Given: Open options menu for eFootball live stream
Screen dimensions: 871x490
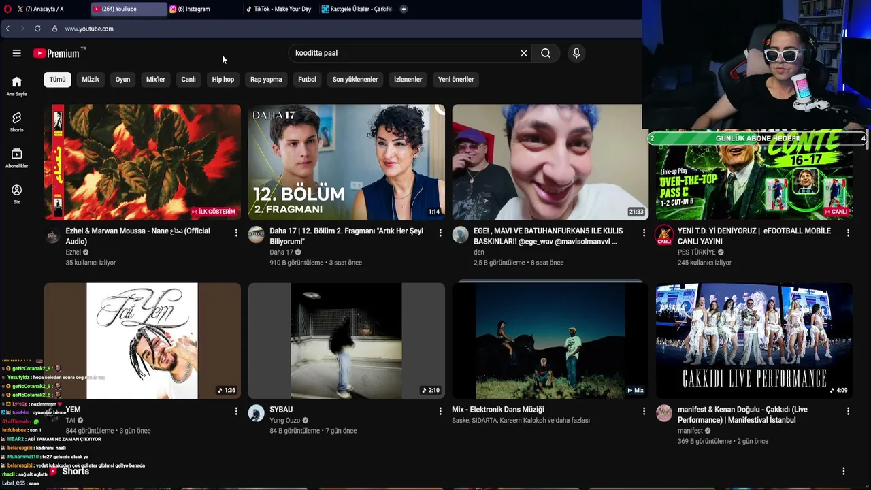Looking at the screenshot, I should click(x=848, y=233).
